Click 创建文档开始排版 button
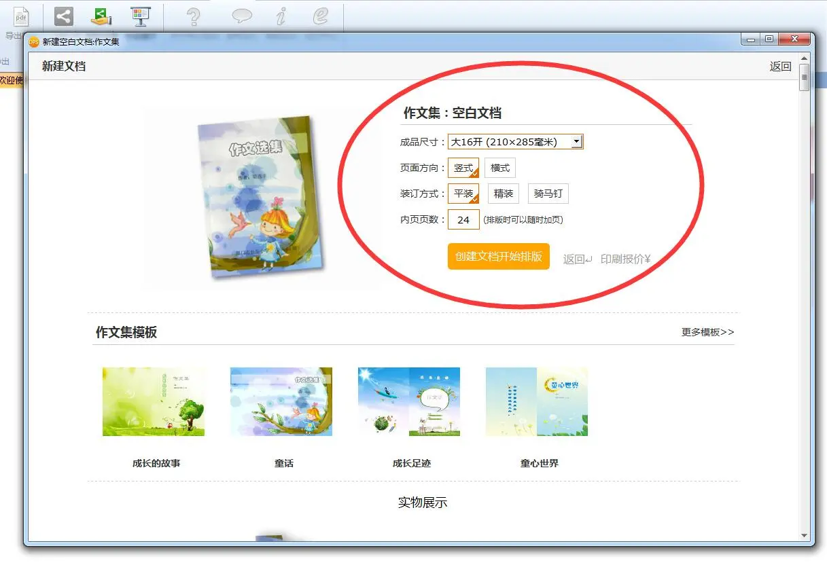 (x=499, y=257)
